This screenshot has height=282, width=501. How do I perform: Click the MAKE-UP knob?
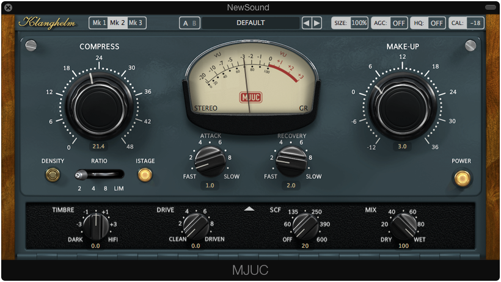click(402, 107)
